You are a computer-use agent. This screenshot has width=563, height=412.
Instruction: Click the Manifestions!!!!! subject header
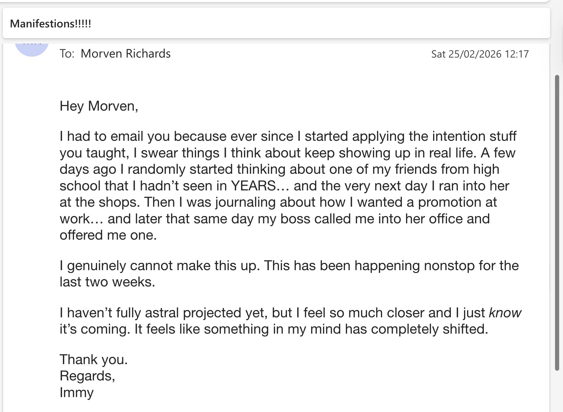click(x=51, y=24)
